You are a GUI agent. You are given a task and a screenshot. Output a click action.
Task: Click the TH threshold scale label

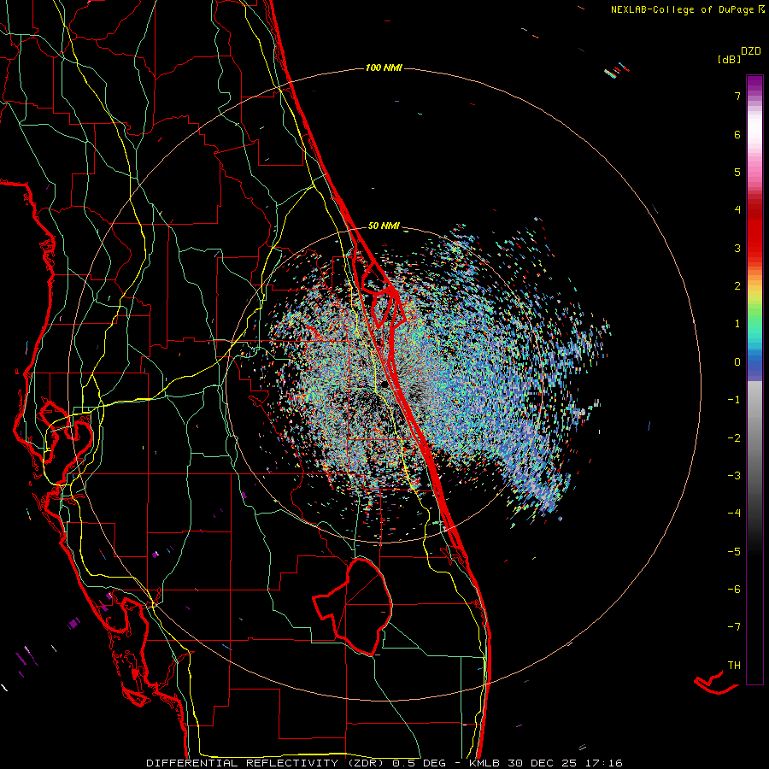click(734, 665)
